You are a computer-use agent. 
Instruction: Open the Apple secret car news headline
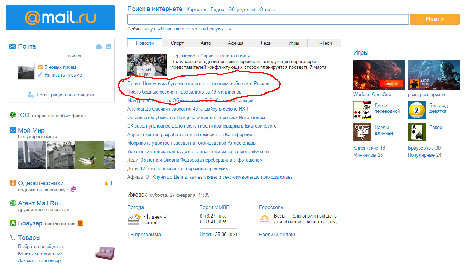190,134
